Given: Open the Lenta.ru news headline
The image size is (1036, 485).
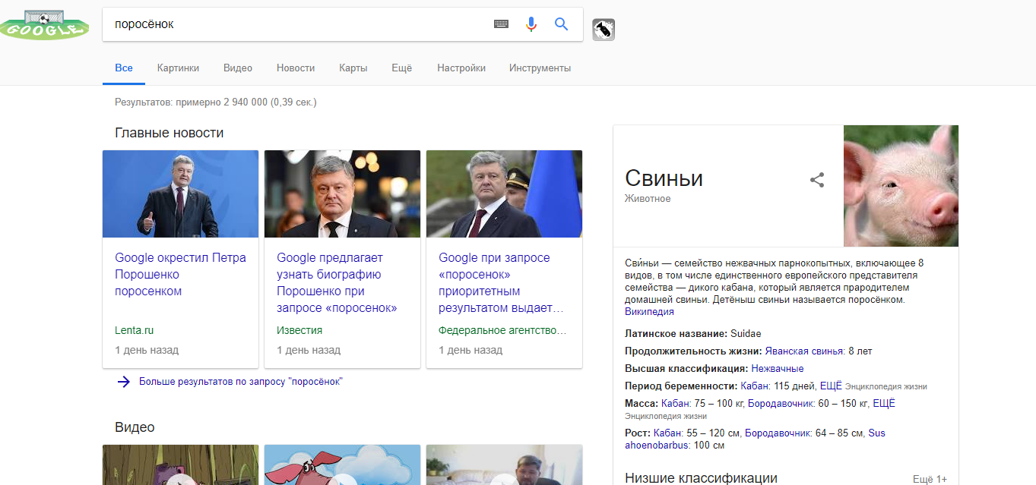Looking at the screenshot, I should point(180,274).
